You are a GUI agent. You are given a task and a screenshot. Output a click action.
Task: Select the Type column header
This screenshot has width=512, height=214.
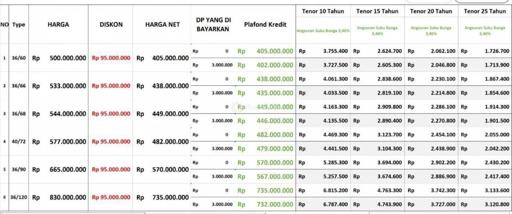tap(19, 25)
